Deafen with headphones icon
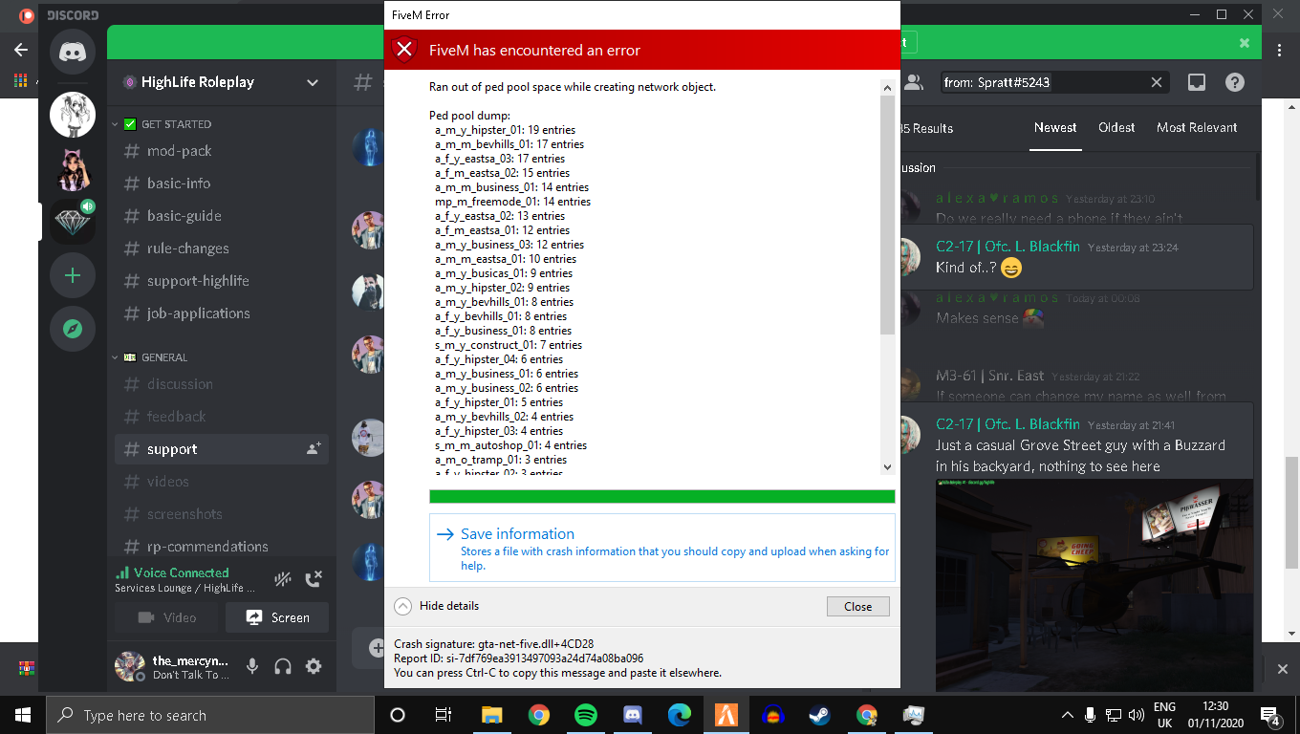This screenshot has height=734, width=1300. point(283,666)
